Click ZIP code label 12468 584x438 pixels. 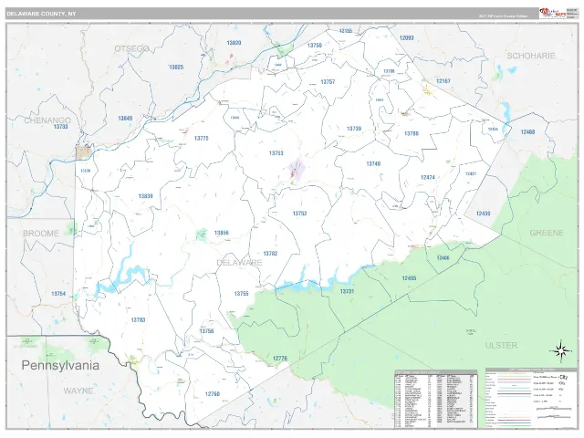(527, 131)
